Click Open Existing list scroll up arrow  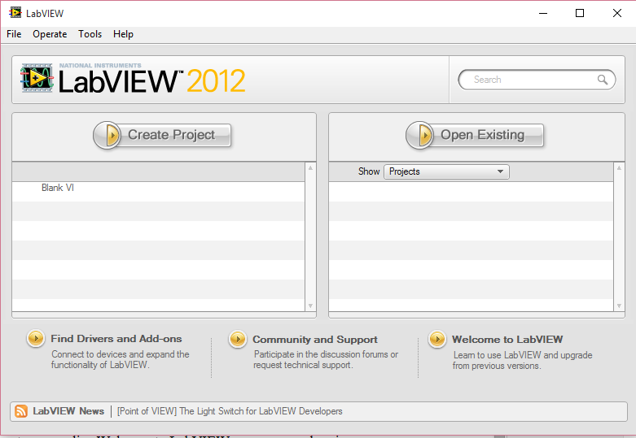coord(619,168)
